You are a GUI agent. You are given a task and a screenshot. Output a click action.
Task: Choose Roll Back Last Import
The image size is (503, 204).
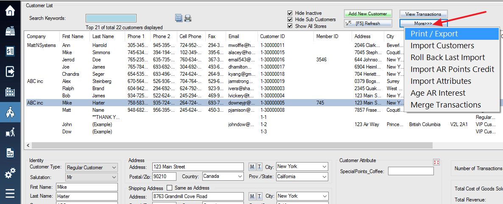coord(452,57)
